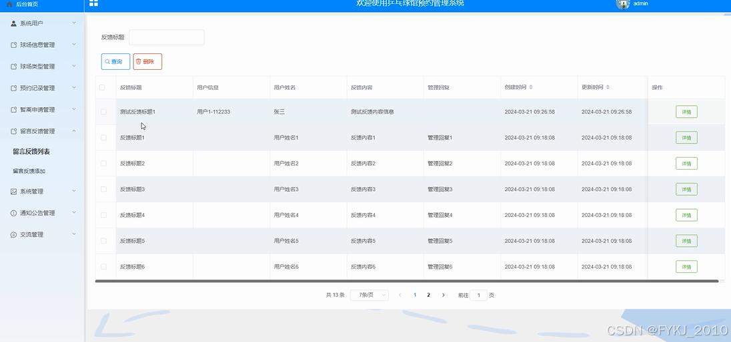
Task: Click the 球场类型管理 sidebar icon
Action: [x=13, y=67]
